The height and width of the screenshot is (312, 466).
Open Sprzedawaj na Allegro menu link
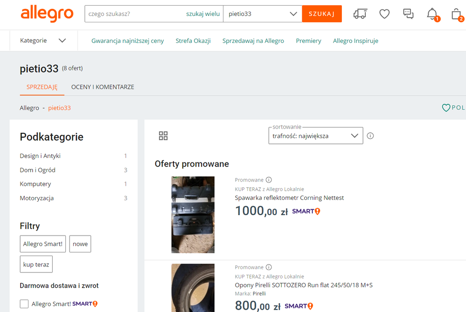point(253,41)
